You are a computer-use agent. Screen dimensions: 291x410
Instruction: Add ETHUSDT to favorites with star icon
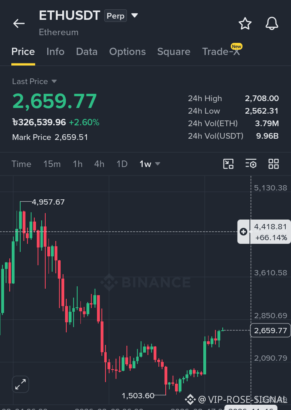[x=245, y=23]
